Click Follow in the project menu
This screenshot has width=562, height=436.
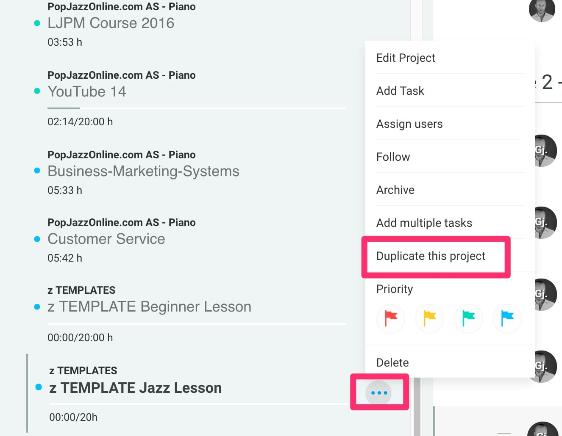pyautogui.click(x=393, y=157)
